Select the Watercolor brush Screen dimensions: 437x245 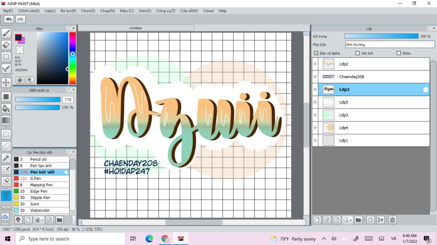(x=41, y=211)
